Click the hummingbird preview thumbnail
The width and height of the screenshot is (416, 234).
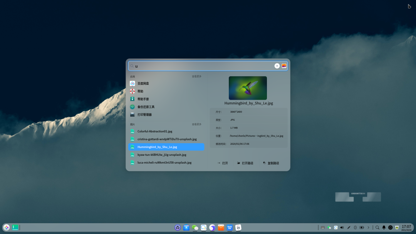(248, 88)
